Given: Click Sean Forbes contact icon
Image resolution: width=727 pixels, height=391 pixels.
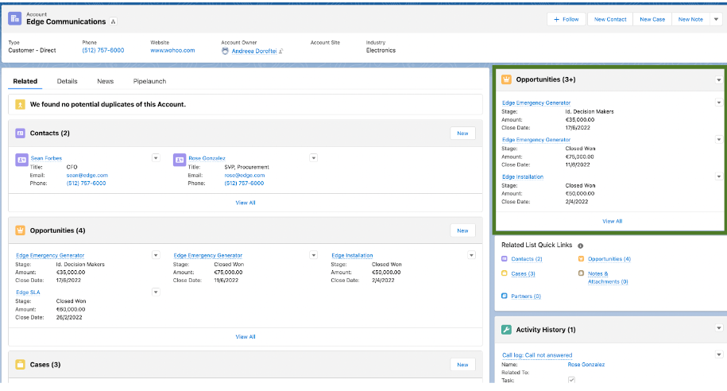Looking at the screenshot, I should pyautogui.click(x=21, y=160).
